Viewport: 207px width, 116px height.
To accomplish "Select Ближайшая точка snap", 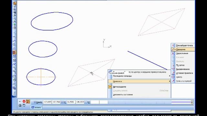I will 183,45.
